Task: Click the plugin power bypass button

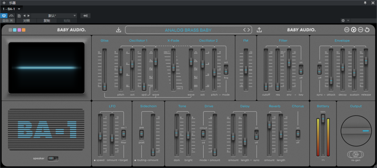Action: 4,16
